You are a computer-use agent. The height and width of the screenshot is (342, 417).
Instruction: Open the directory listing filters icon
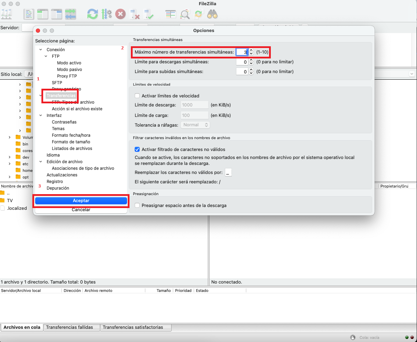171,14
